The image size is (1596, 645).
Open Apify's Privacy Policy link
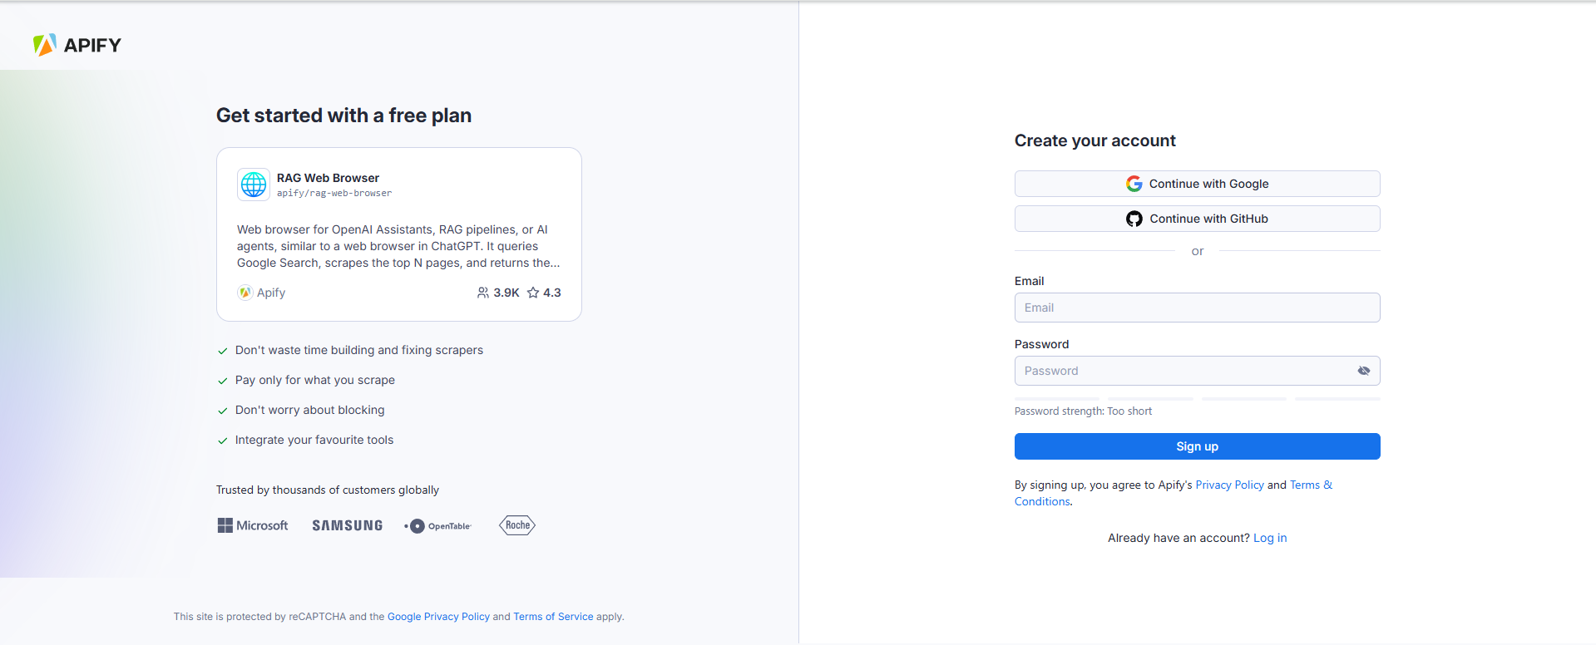[x=1229, y=485]
